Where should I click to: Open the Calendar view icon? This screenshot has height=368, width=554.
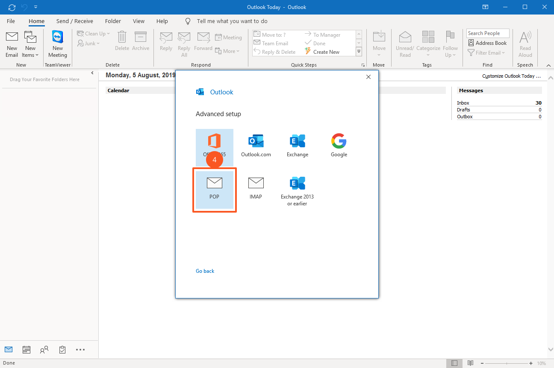click(27, 350)
